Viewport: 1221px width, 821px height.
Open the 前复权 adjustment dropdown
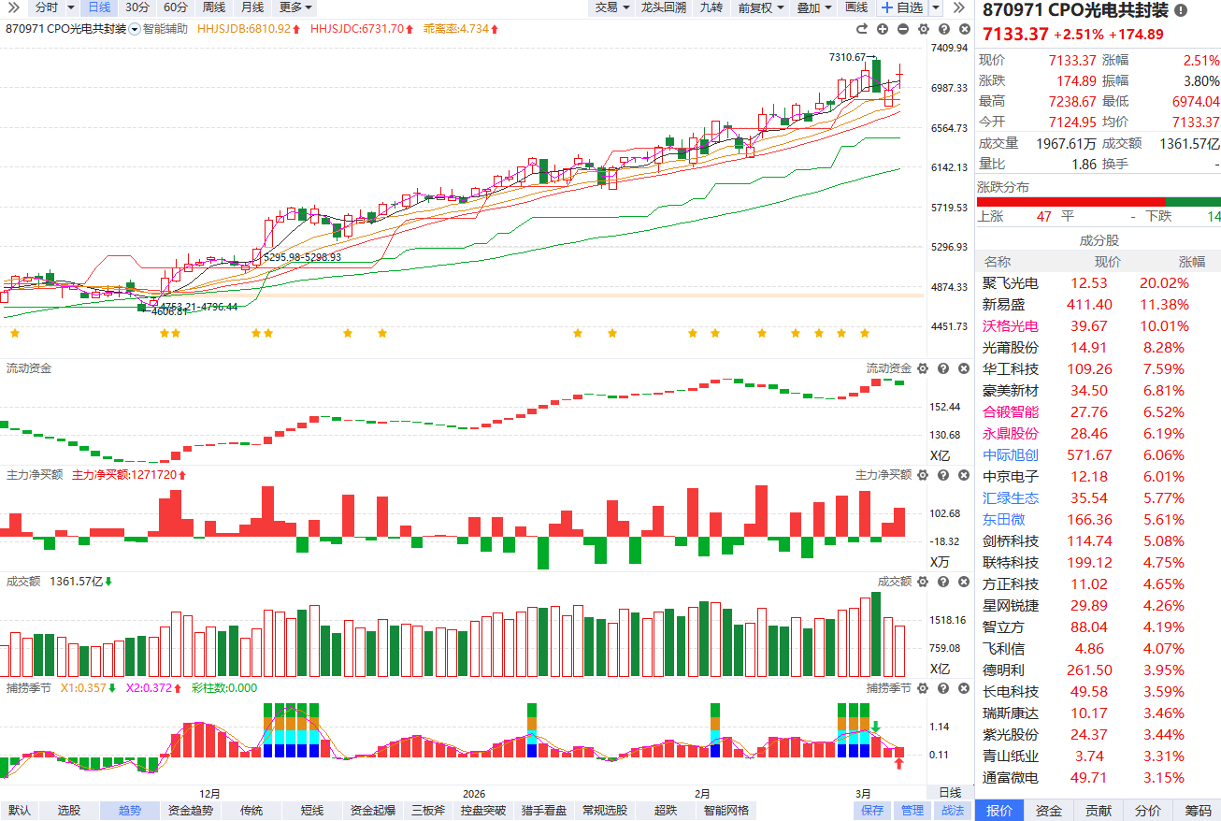pyautogui.click(x=760, y=7)
